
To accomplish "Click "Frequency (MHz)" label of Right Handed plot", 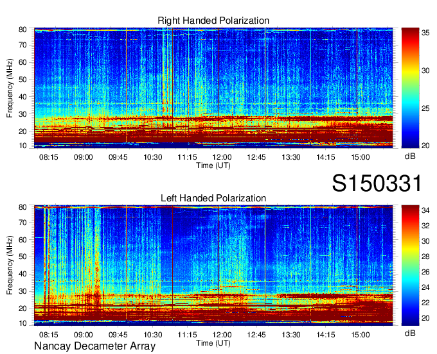I will (x=10, y=88).
